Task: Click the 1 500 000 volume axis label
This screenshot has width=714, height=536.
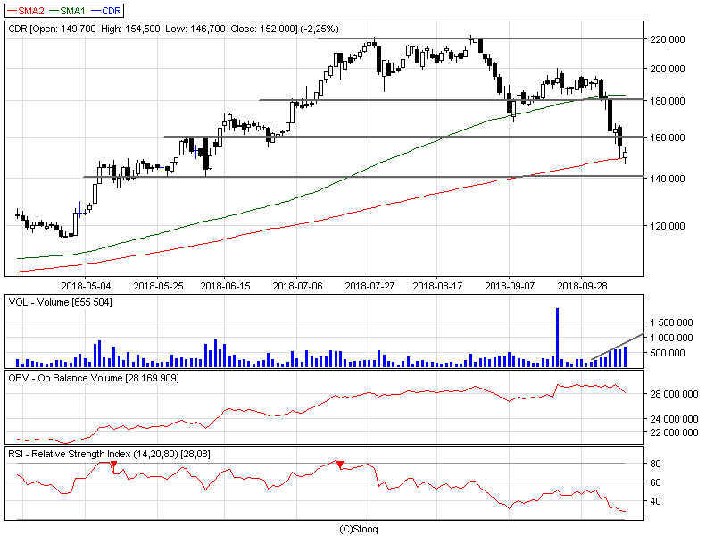Action: [x=671, y=322]
